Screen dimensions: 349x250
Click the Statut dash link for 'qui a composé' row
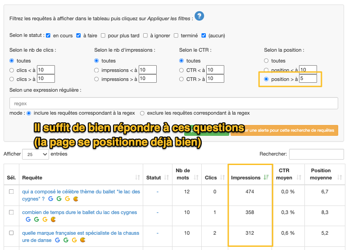click(x=158, y=192)
